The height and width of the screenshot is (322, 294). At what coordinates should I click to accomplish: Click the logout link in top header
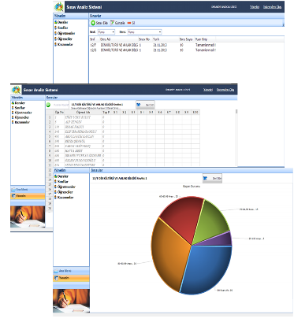coord(272,7)
